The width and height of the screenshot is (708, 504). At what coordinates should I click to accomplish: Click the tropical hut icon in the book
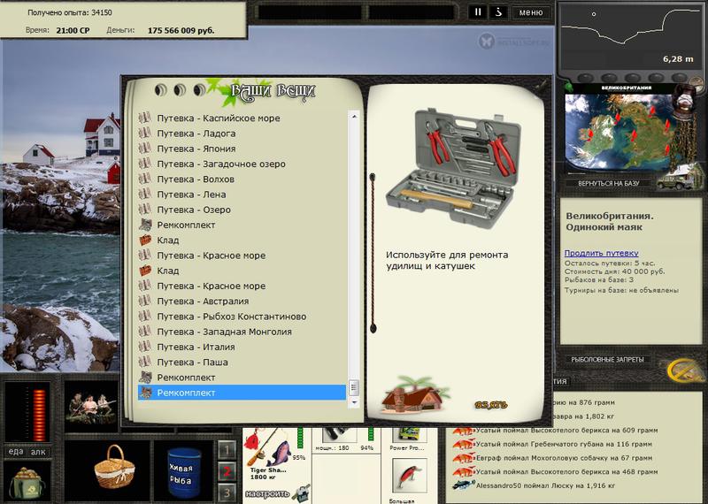click(x=415, y=395)
